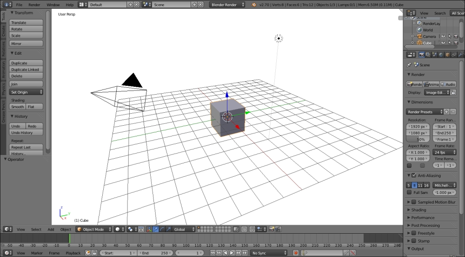Click the Duplicate Linked button
This screenshot has width=465, height=257.
pyautogui.click(x=26, y=70)
